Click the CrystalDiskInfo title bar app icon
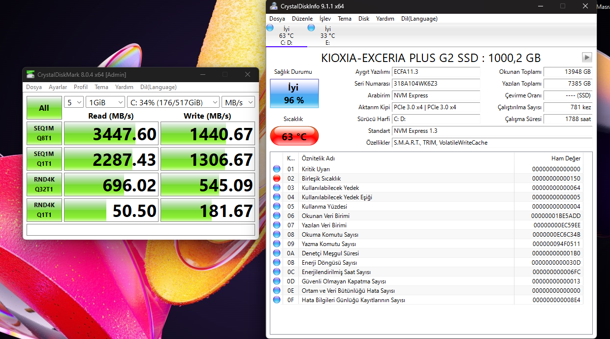This screenshot has height=339, width=610. coord(273,6)
